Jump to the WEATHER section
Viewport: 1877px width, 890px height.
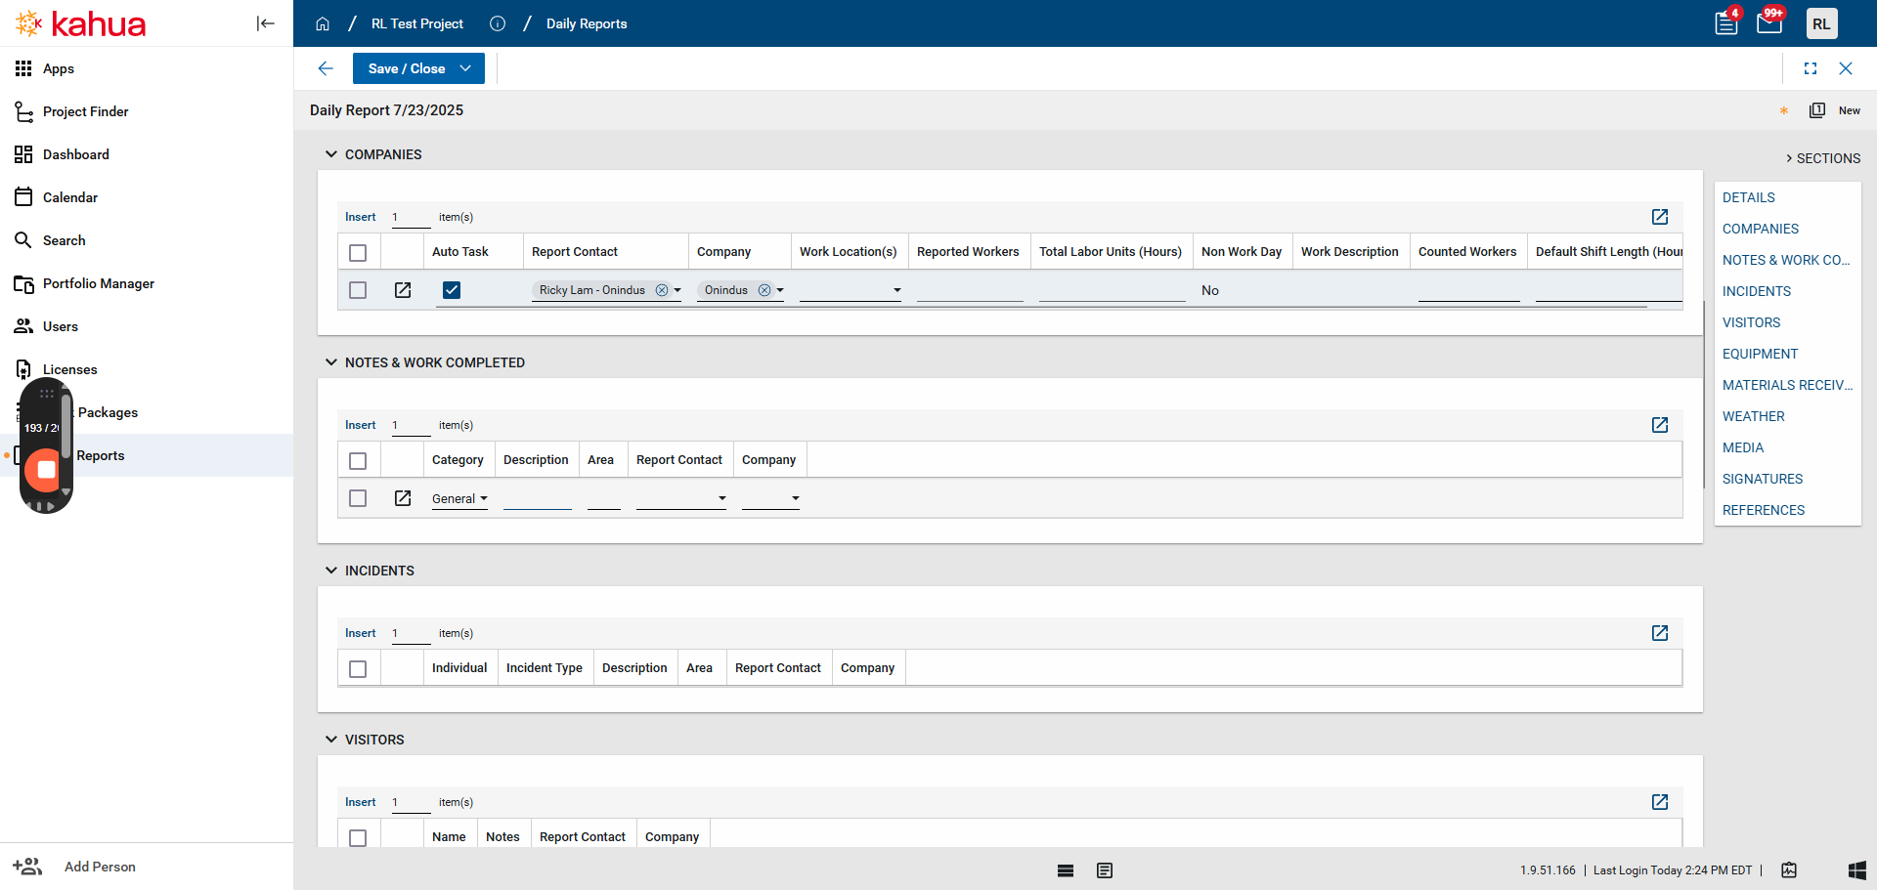click(x=1753, y=416)
